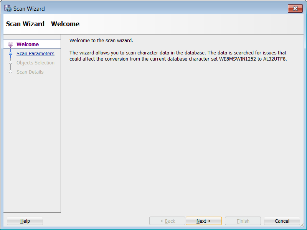Select the Scan Details step label
The width and height of the screenshot is (307, 230).
click(30, 72)
